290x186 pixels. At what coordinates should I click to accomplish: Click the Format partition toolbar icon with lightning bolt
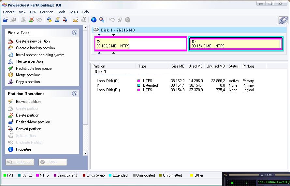[57, 20]
